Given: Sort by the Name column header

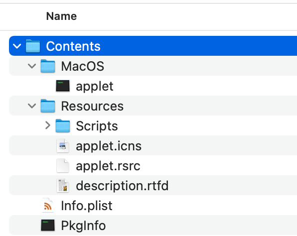Looking at the screenshot, I should coord(62,16).
